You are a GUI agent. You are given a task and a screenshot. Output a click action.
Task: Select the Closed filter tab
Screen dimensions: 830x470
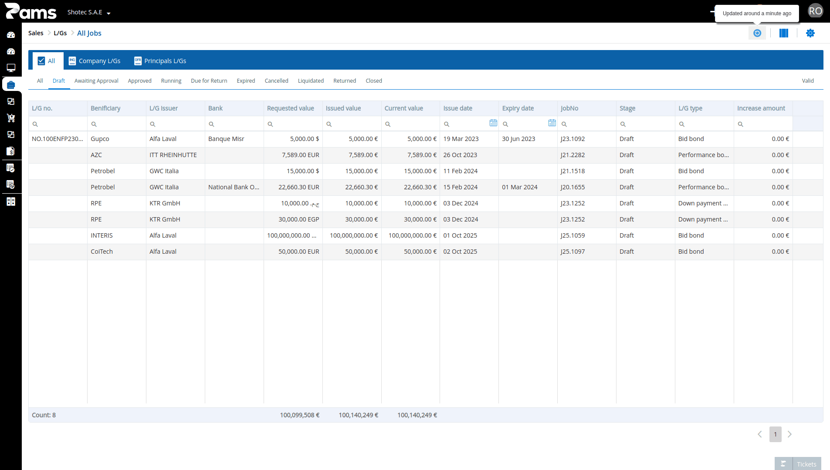point(374,81)
